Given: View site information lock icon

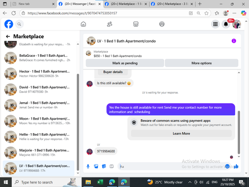Looking at the screenshot, I should point(23,13).
